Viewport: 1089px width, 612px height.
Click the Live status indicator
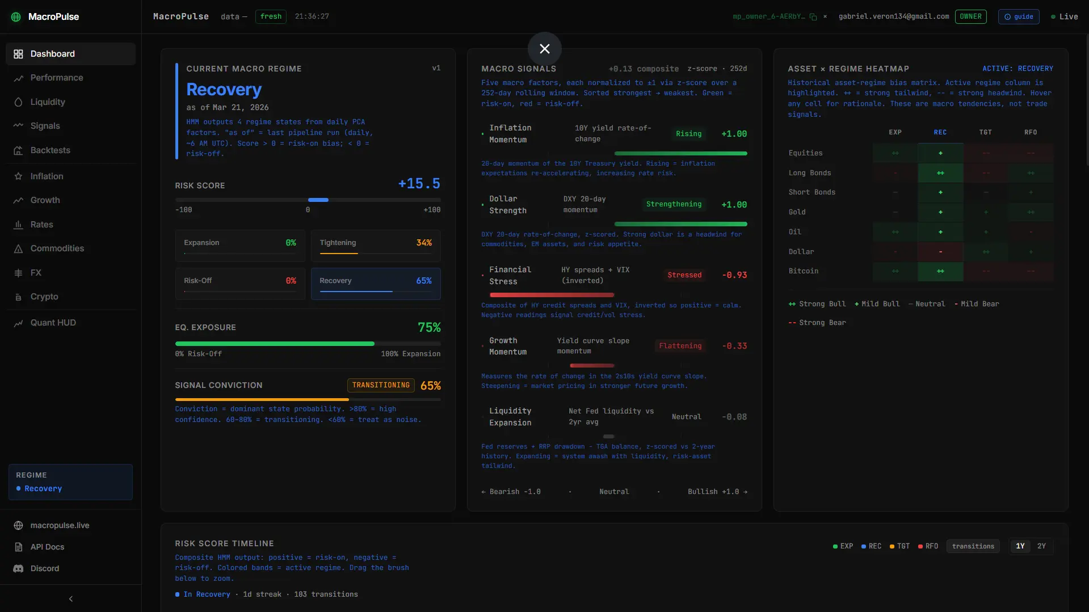click(x=1064, y=16)
